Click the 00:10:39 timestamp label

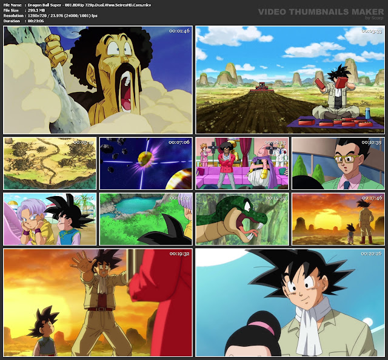pos(372,142)
